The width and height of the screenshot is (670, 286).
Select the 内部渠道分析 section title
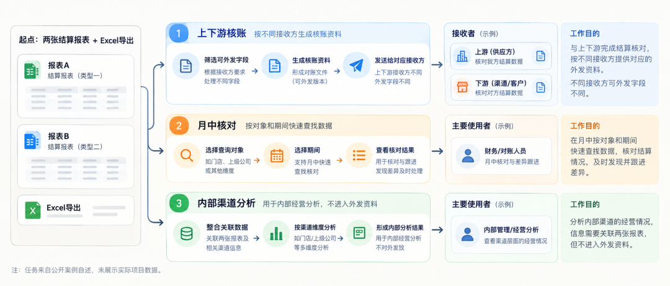click(226, 203)
